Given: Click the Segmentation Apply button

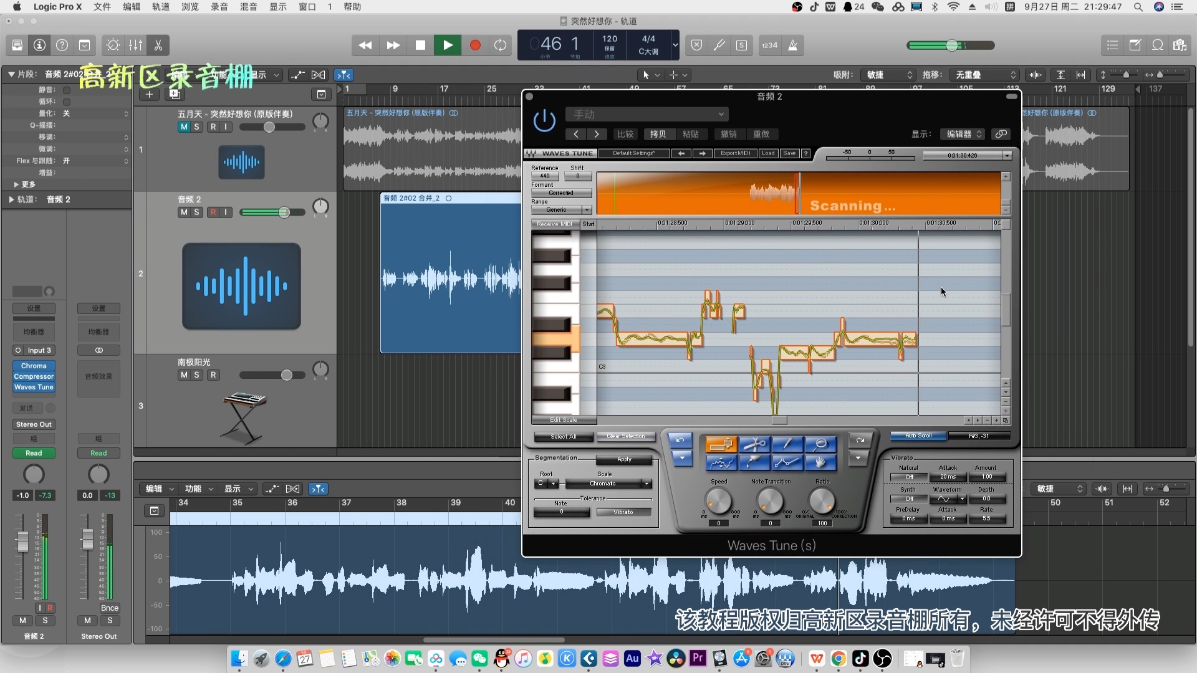Looking at the screenshot, I should pos(624,460).
